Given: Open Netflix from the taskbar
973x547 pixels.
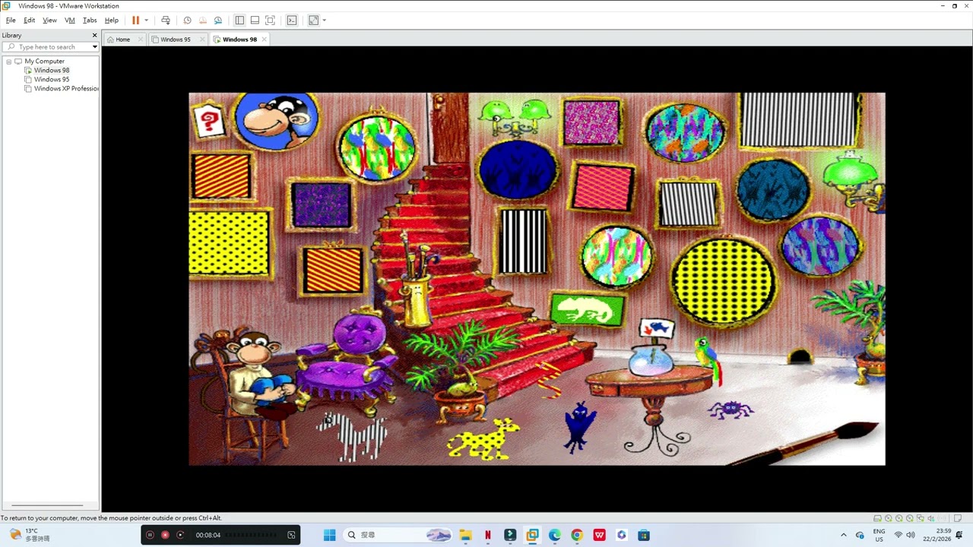Looking at the screenshot, I should 487,535.
